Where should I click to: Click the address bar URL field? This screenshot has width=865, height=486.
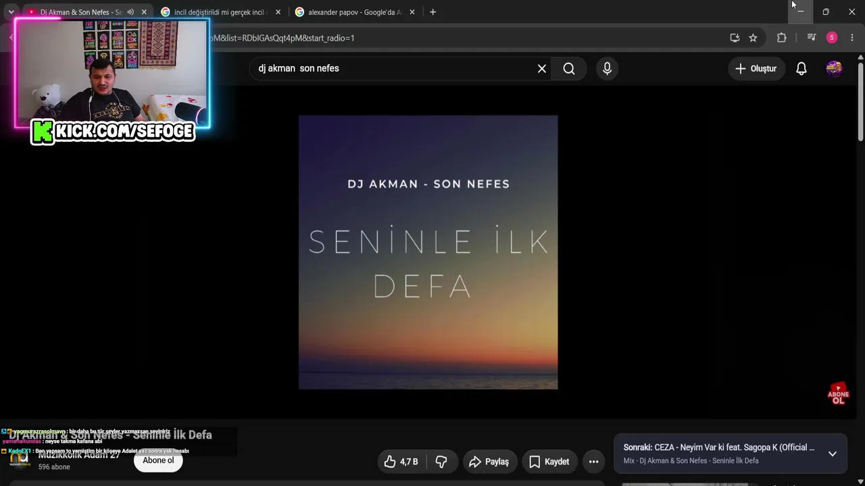(466, 38)
